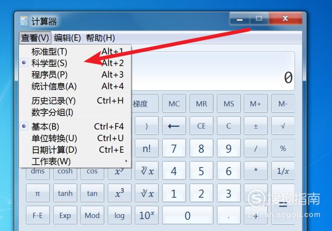
Task: Click the √ square root key
Action: click(283, 126)
